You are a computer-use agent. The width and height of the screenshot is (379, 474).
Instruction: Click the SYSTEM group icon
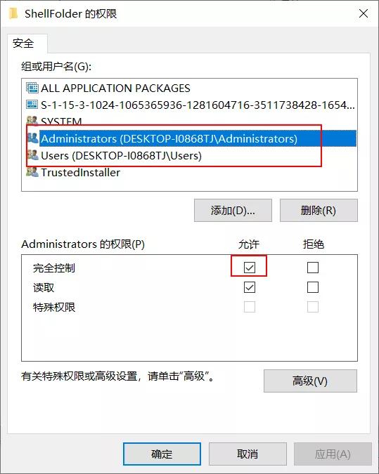[32, 121]
